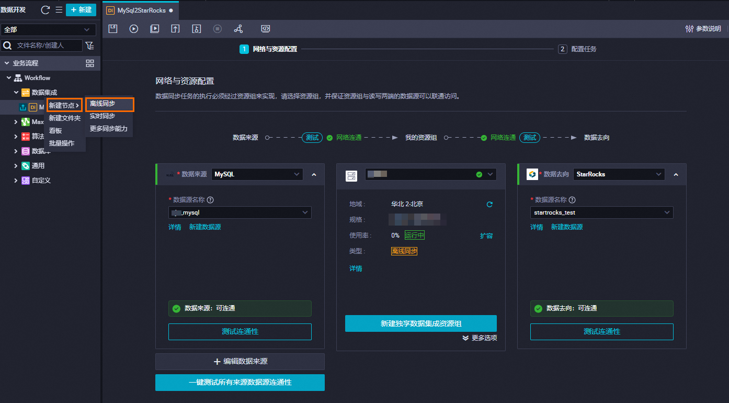Open 扩容 link in resource group
The width and height of the screenshot is (729, 403).
pyautogui.click(x=486, y=236)
